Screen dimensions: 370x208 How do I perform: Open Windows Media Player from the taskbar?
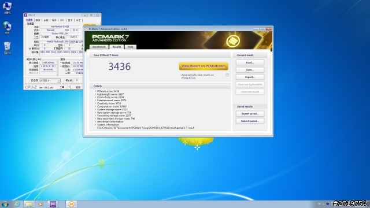point(40,204)
